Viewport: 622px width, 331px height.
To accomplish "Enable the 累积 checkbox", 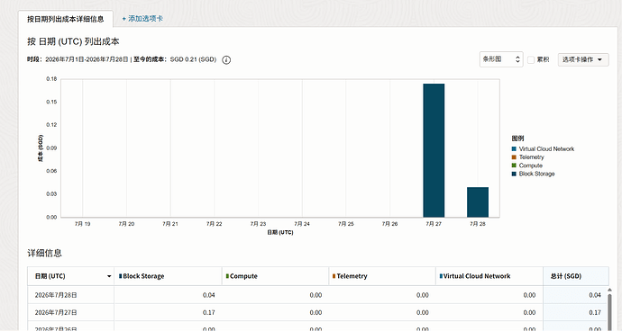I will tap(531, 59).
